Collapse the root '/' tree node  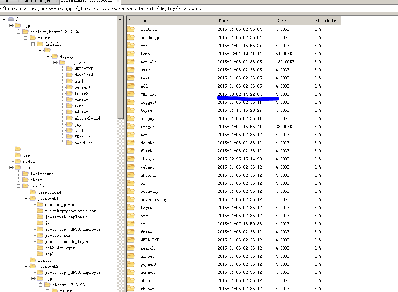click(3, 19)
